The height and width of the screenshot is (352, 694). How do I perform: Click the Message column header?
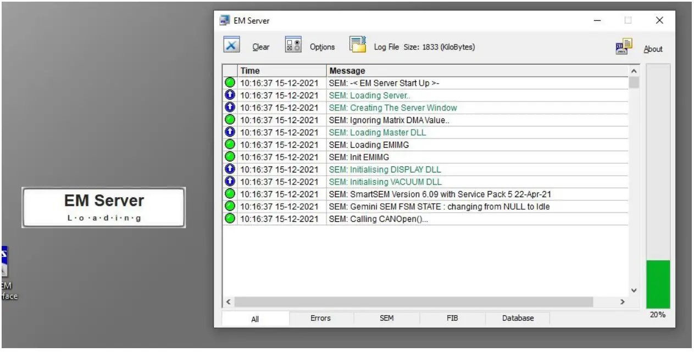347,71
